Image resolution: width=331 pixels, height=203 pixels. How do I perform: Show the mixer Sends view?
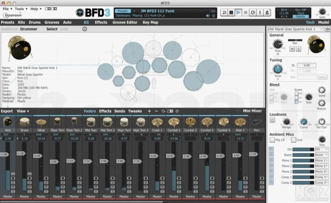[119, 111]
